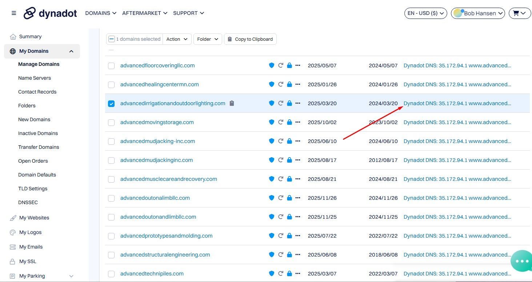Open the Bob Hansen account menu
This screenshot has height=282, width=532.
click(x=478, y=13)
